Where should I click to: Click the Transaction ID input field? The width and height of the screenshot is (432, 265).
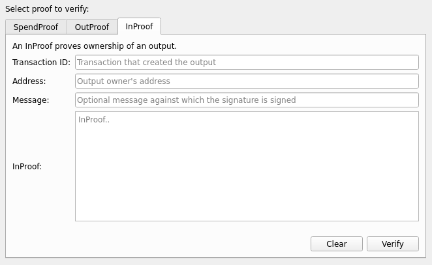tap(247, 62)
